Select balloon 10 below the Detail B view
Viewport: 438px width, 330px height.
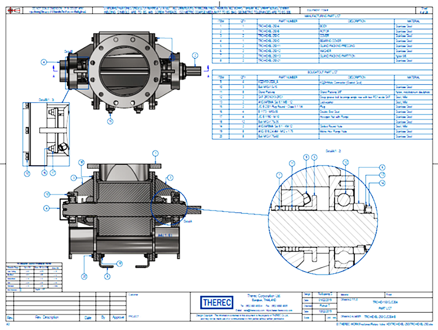point(27,173)
